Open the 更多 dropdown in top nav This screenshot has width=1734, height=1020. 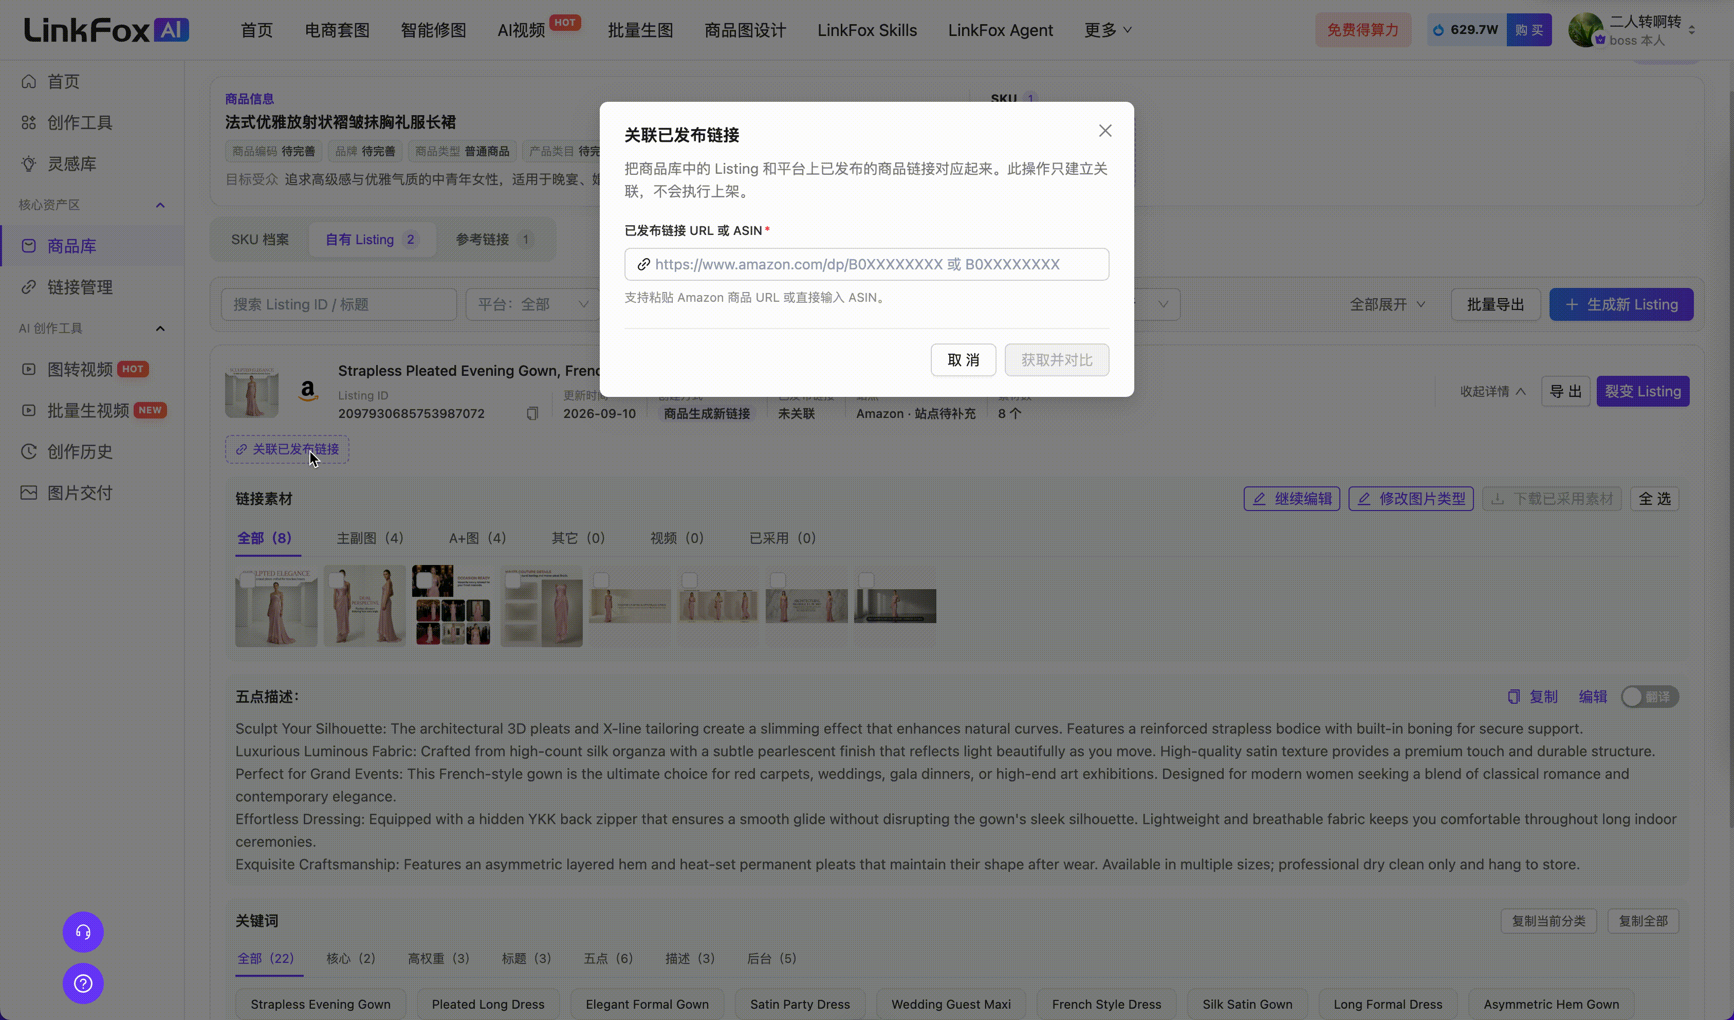click(x=1107, y=30)
